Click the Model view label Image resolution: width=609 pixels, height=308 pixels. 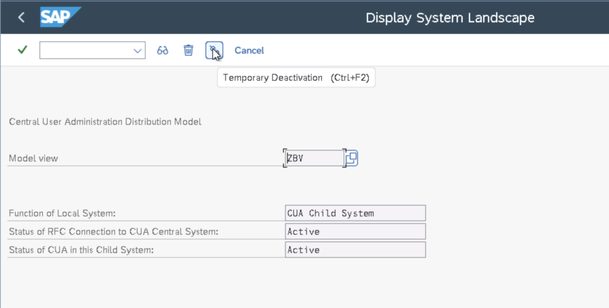(33, 158)
